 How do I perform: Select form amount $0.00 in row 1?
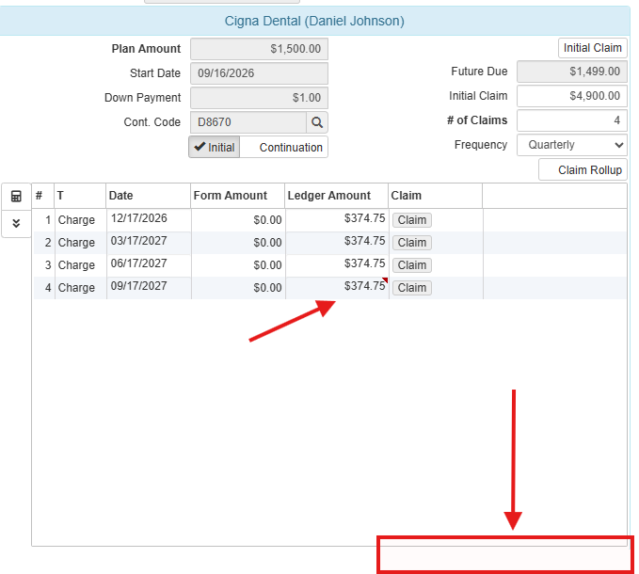[238, 220]
